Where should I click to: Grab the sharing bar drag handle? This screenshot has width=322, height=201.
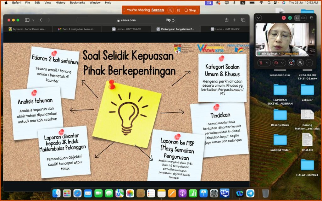point(124,10)
